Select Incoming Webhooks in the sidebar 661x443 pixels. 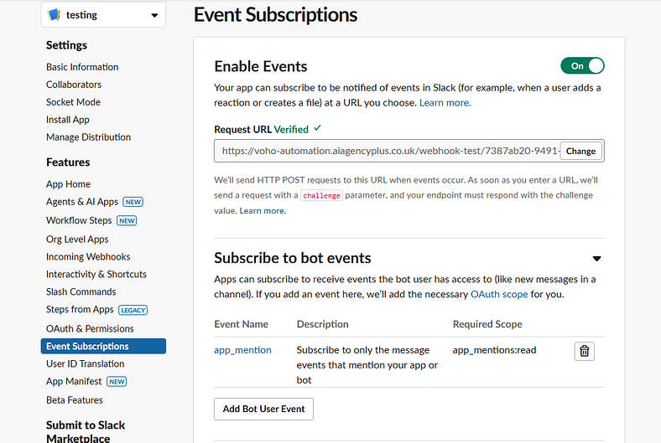click(x=88, y=256)
